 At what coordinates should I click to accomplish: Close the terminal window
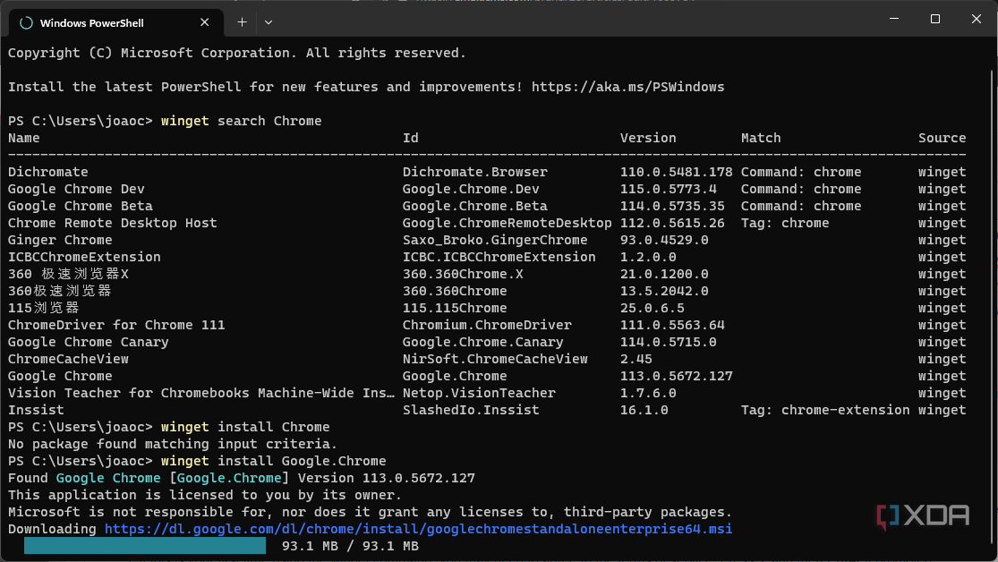(x=977, y=19)
